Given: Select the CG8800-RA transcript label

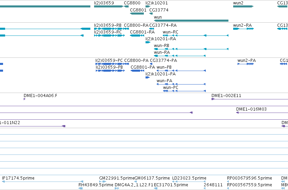Looking at the screenshot, I should click(x=136, y=25).
